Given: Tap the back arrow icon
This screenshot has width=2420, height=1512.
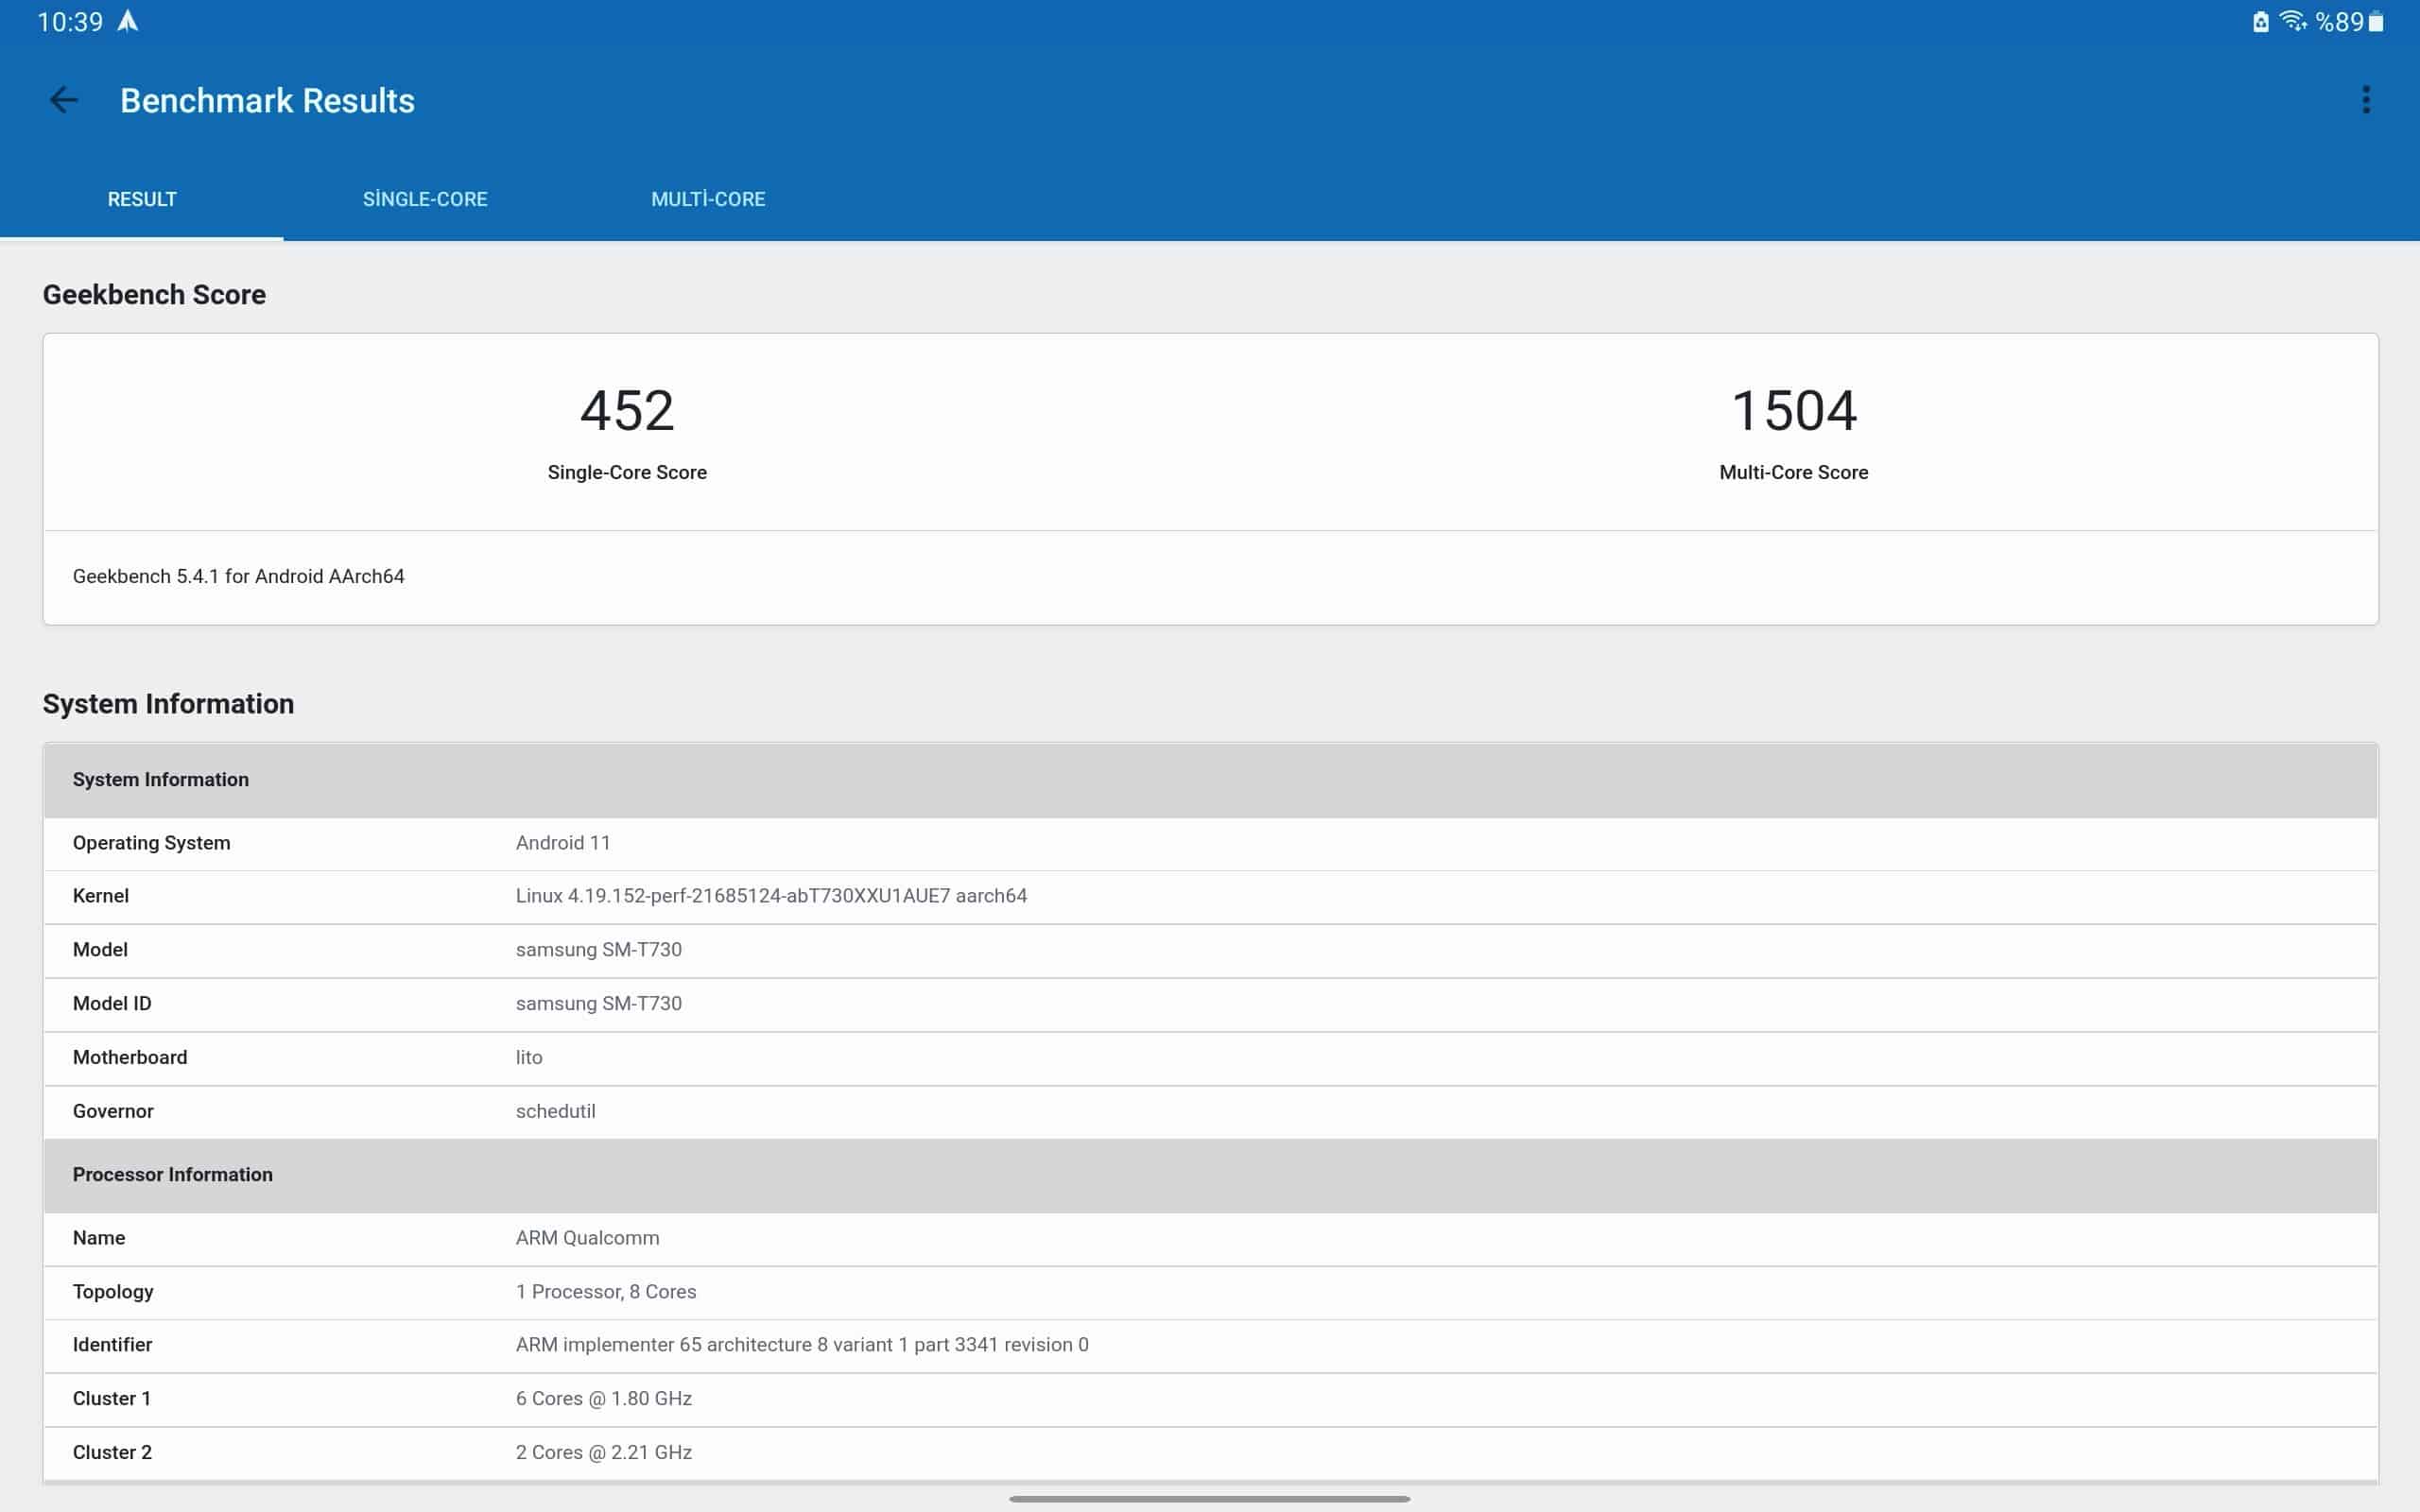Looking at the screenshot, I should click(63, 100).
